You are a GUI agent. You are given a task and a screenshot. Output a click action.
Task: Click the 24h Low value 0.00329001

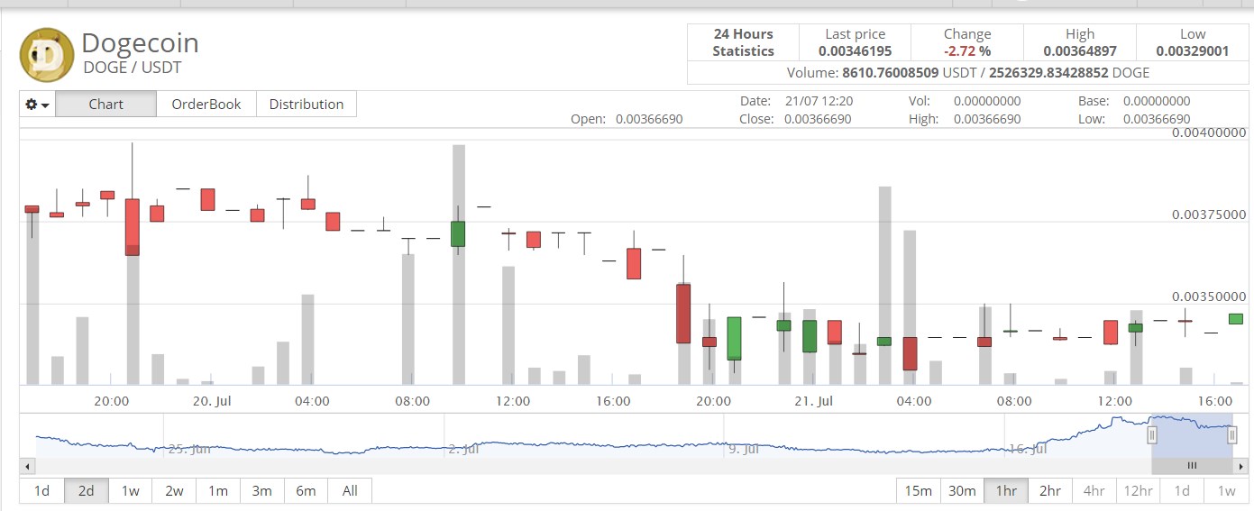(x=1192, y=51)
